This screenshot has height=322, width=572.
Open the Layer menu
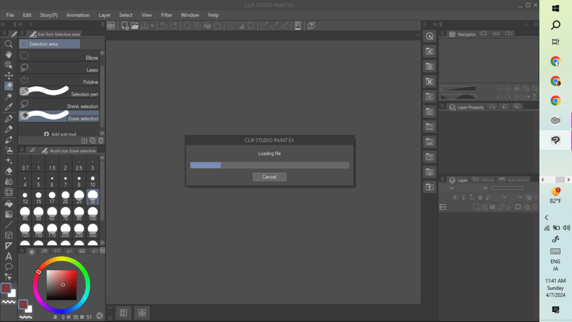[x=104, y=15]
